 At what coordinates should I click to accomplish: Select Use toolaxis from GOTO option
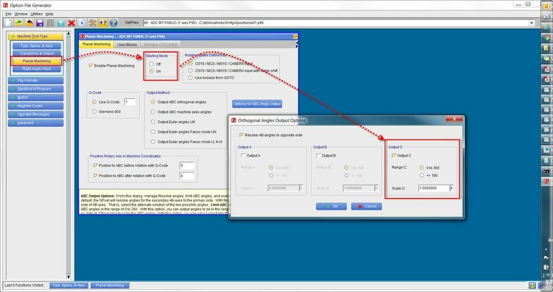pos(190,77)
